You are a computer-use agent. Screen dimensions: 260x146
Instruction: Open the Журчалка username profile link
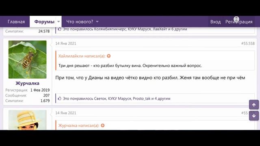pyautogui.click(x=28, y=83)
